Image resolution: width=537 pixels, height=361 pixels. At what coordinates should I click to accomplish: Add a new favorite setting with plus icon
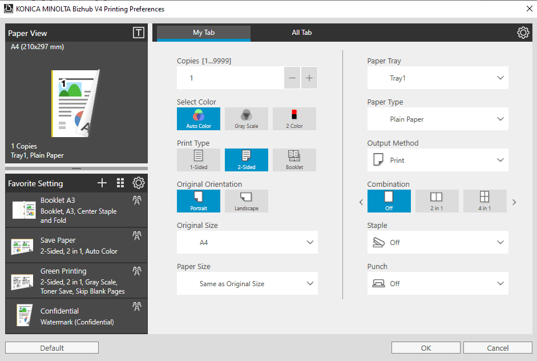[x=102, y=183]
